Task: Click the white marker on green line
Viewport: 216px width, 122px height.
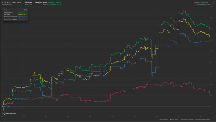Action: click(162, 24)
